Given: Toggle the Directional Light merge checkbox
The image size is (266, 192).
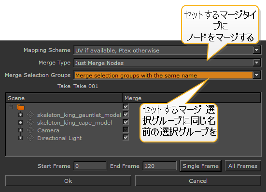Looking at the screenshot, I should [126, 137].
